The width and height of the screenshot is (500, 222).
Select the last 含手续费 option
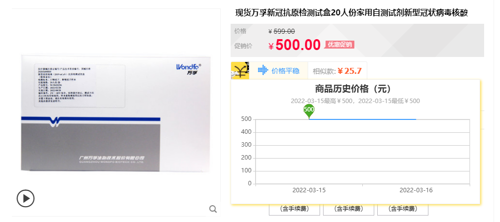[x=403, y=209]
